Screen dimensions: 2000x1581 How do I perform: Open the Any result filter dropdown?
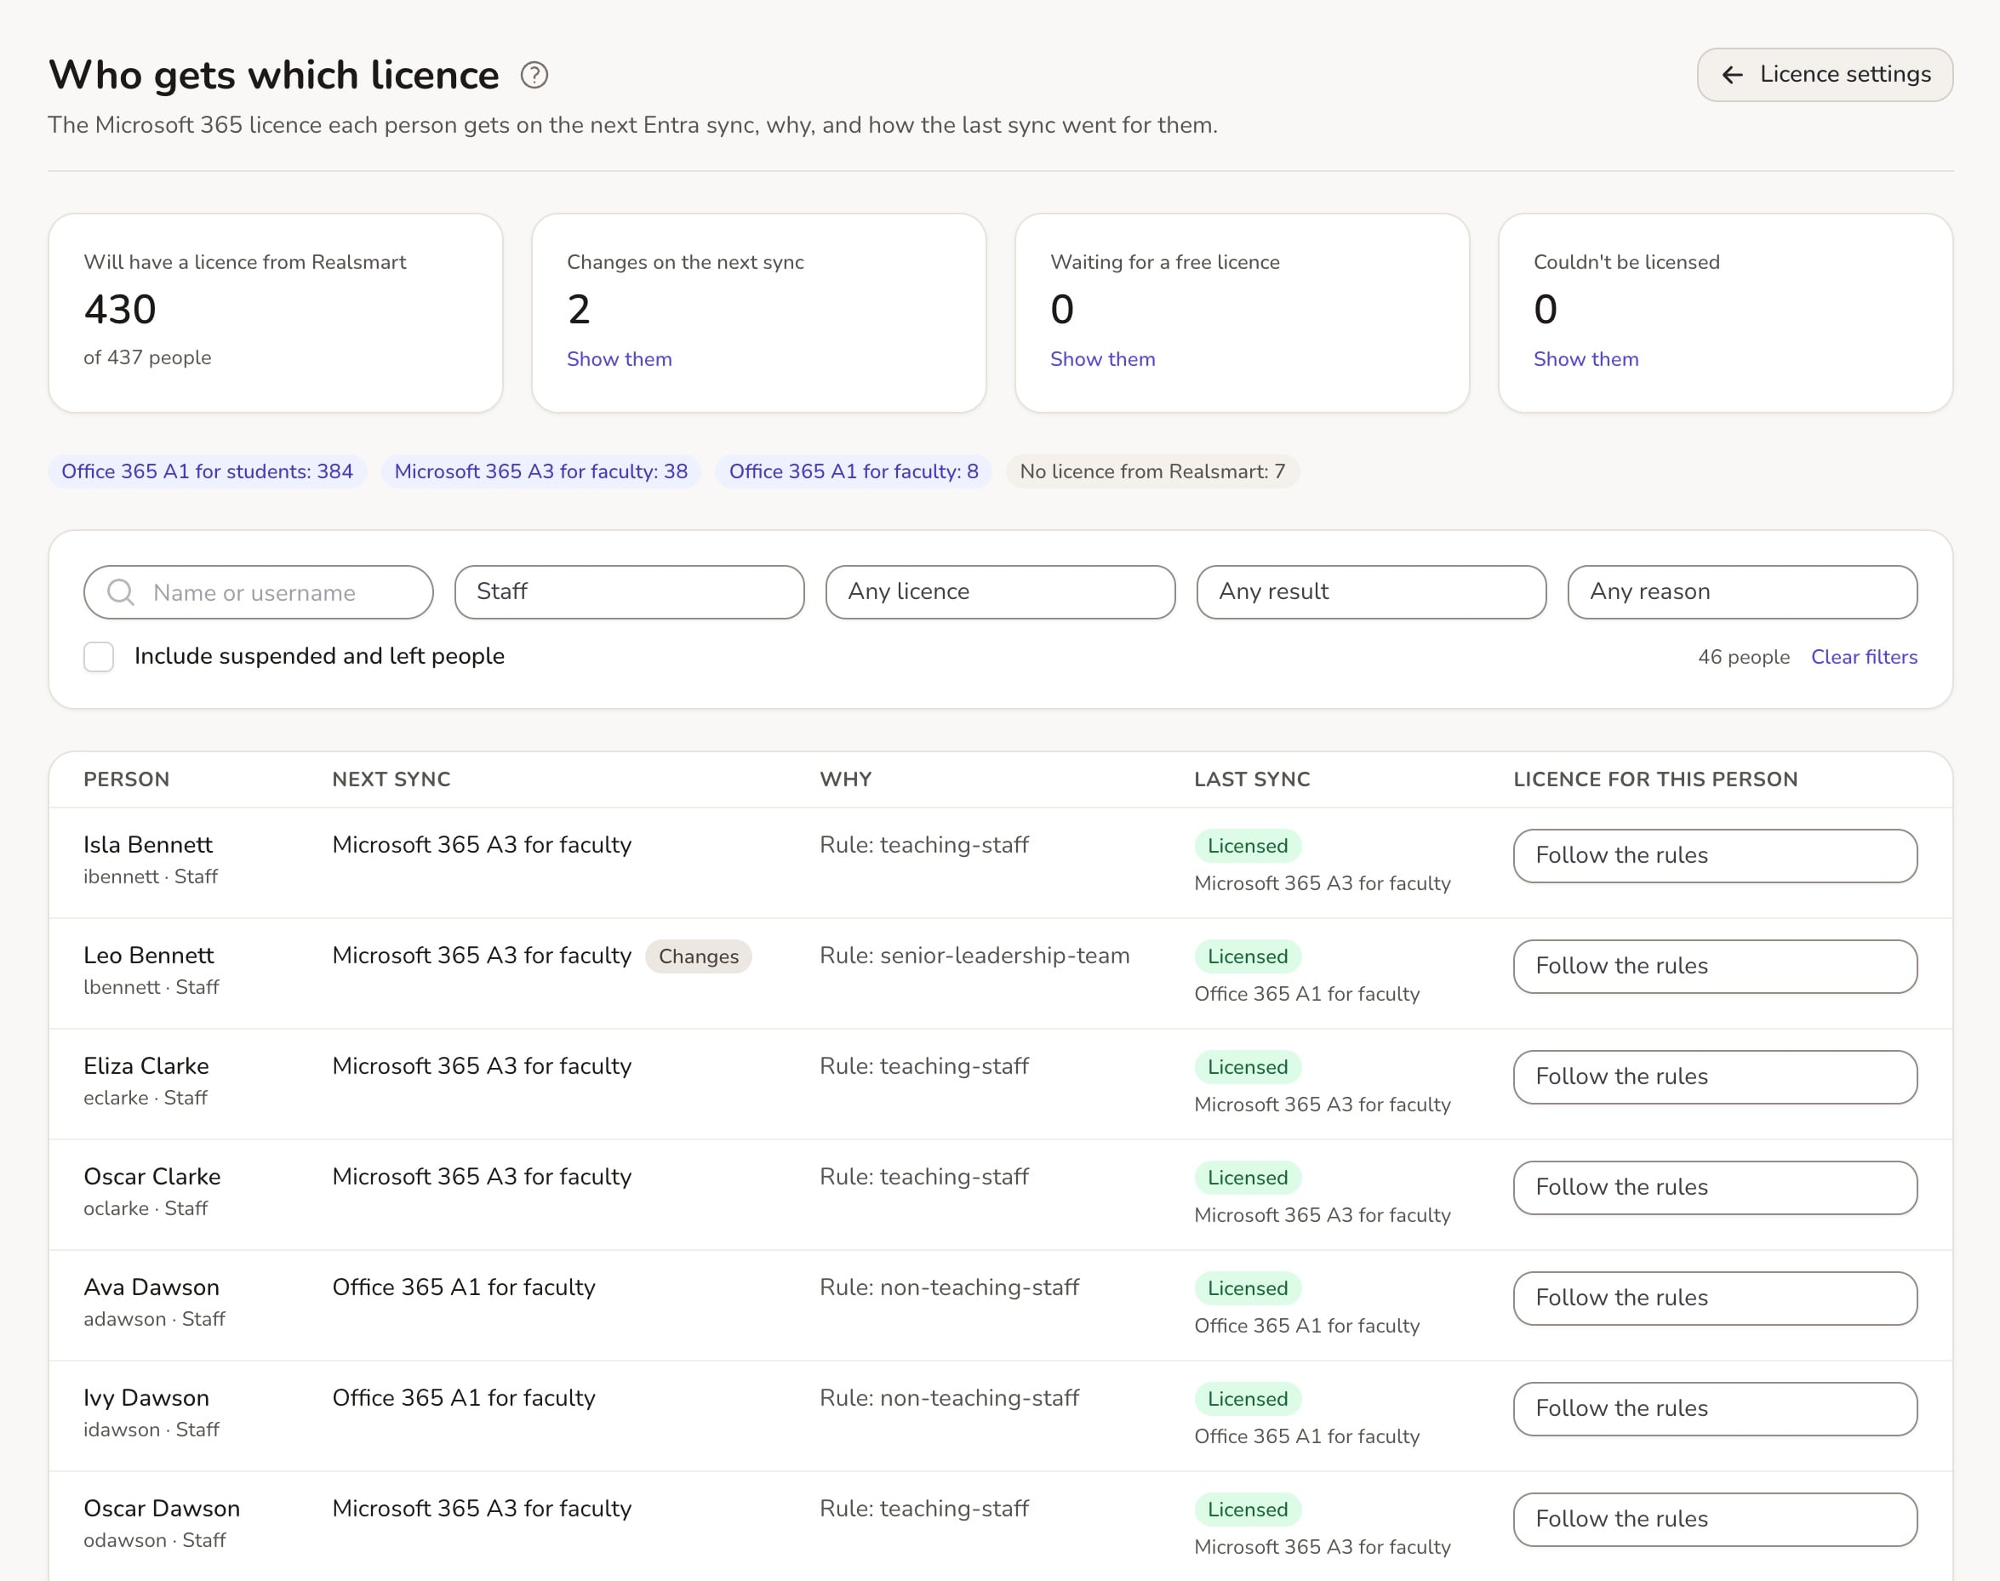tap(1371, 592)
